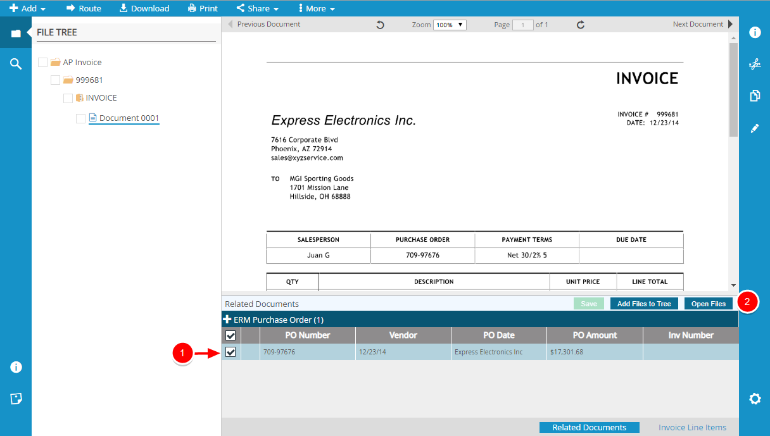
Task: Tick the Document 0001 checkbox
Action: coord(80,118)
